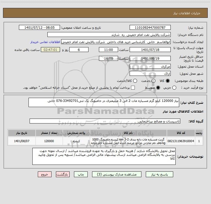Click the کد کالا column header
The width and height of the screenshot is (211, 204).
coord(181,133)
